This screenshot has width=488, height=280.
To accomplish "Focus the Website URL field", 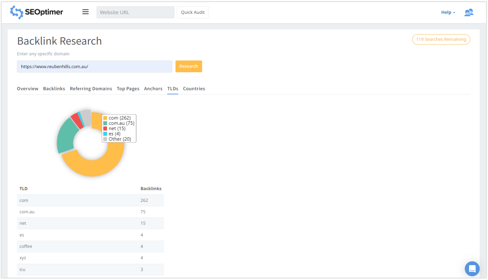I will point(135,12).
